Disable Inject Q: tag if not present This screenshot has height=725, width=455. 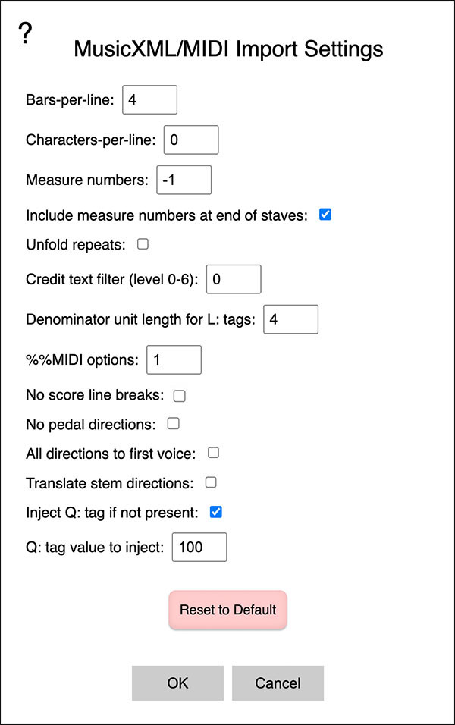[215, 512]
